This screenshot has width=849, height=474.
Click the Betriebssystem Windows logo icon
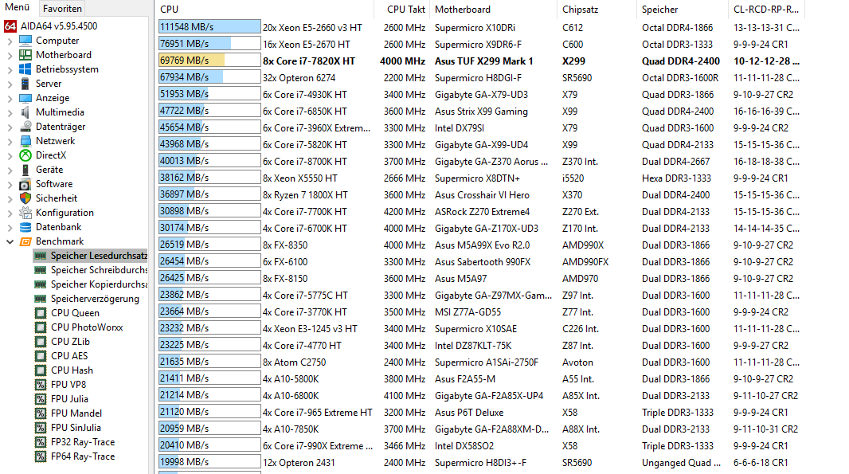click(x=25, y=69)
